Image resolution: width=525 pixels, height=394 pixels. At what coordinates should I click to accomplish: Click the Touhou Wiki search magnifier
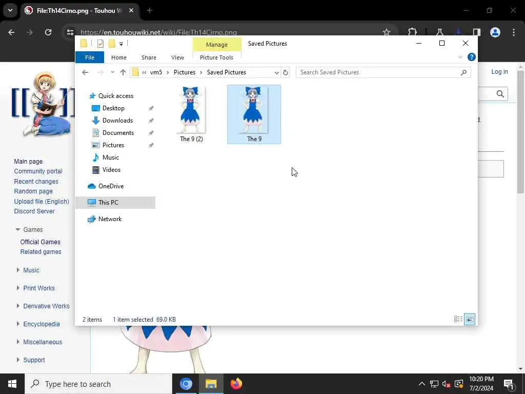(500, 94)
